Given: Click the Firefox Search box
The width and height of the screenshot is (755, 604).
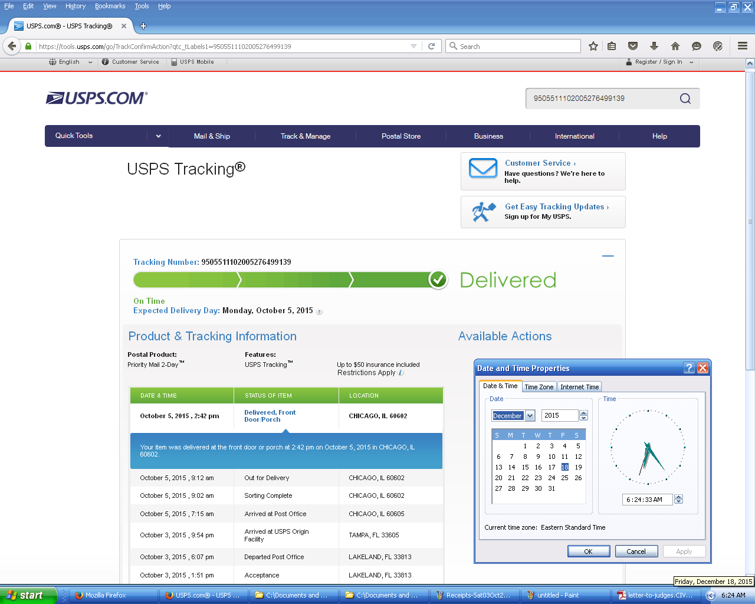Looking at the screenshot, I should click(x=513, y=46).
